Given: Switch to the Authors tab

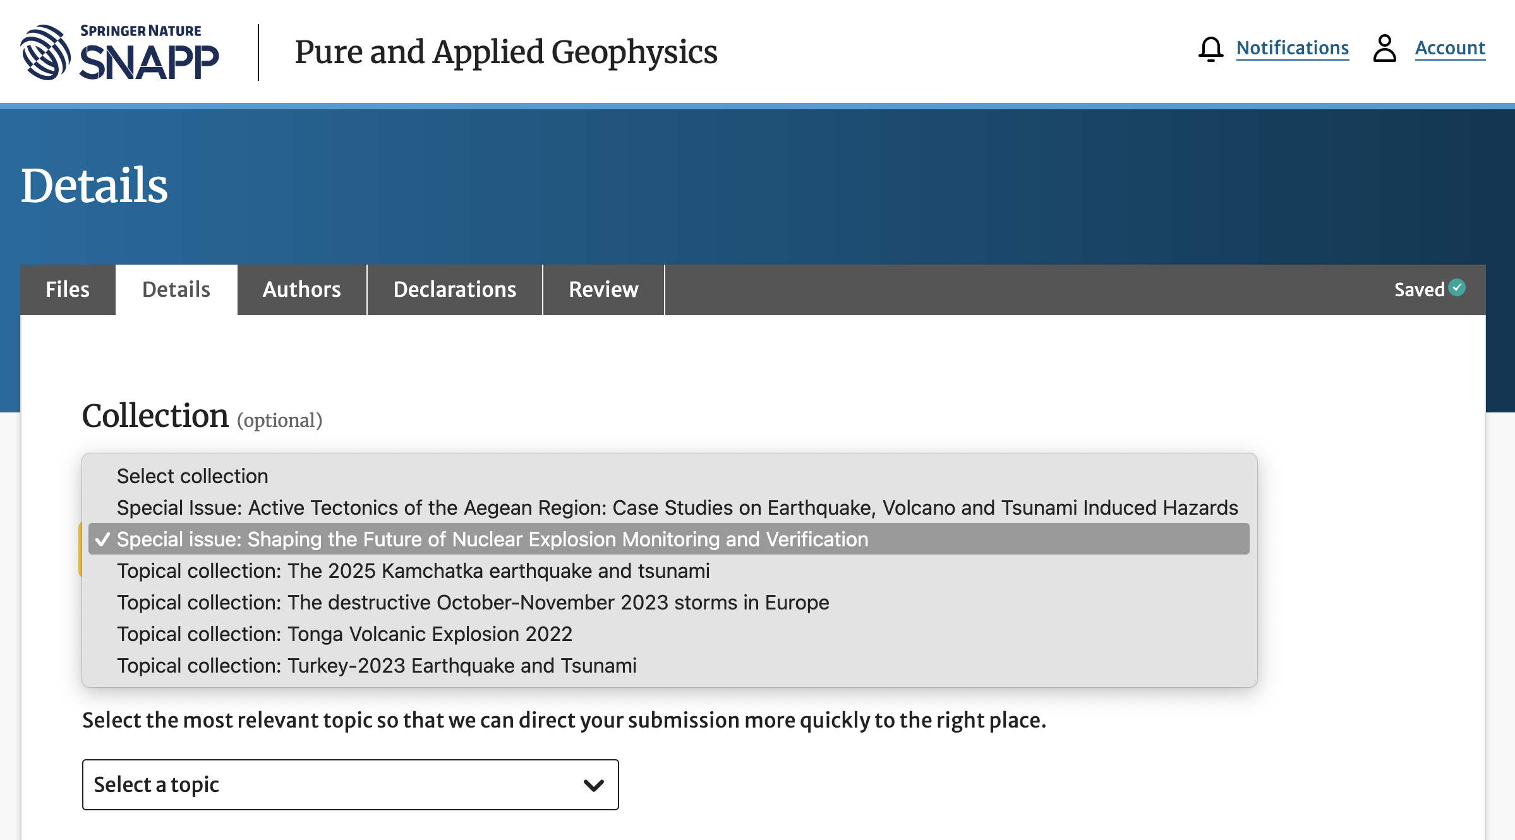Looking at the screenshot, I should (301, 290).
